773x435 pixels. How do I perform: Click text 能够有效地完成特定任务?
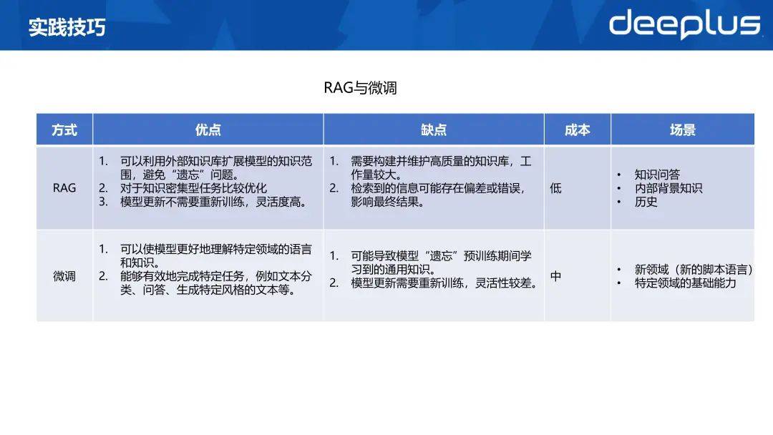coord(182,276)
